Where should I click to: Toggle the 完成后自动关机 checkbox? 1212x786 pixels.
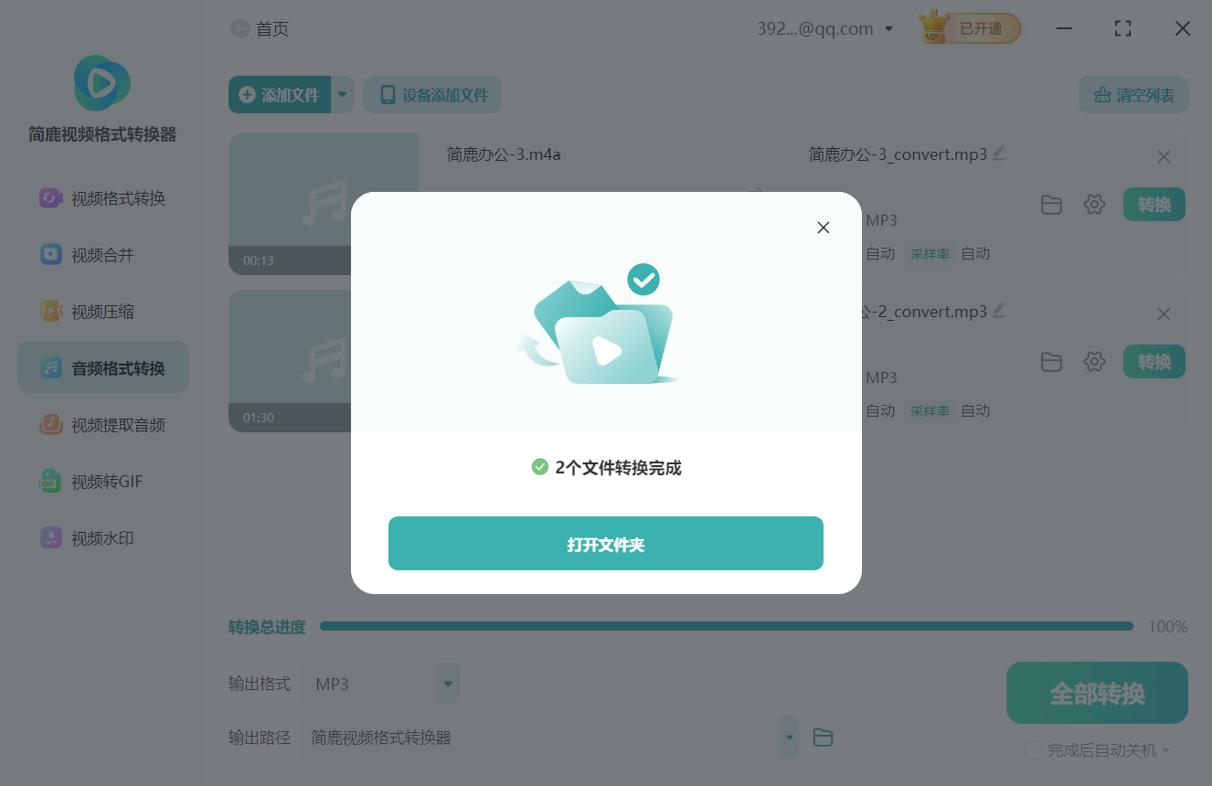click(1034, 750)
